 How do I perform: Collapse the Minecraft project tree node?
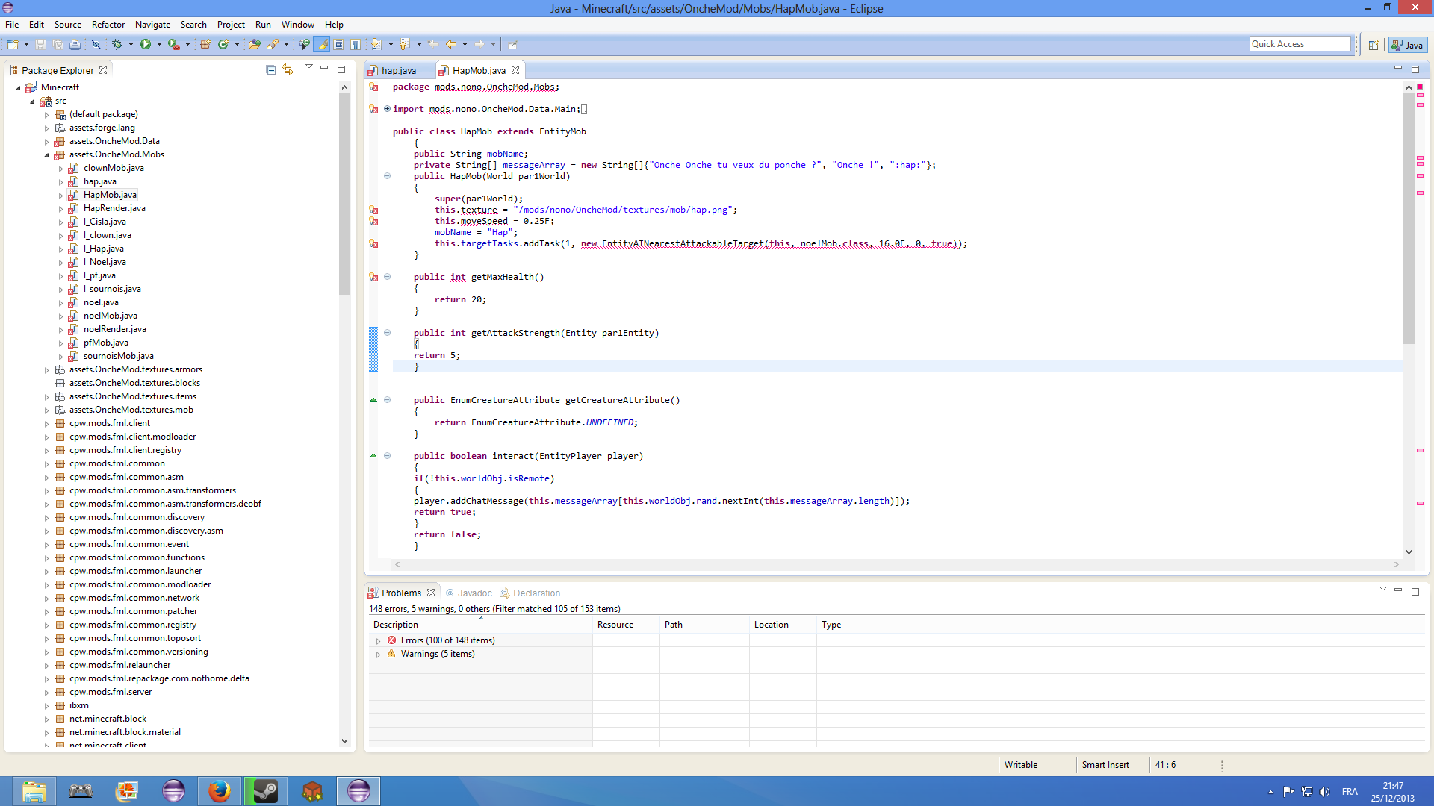(19, 88)
